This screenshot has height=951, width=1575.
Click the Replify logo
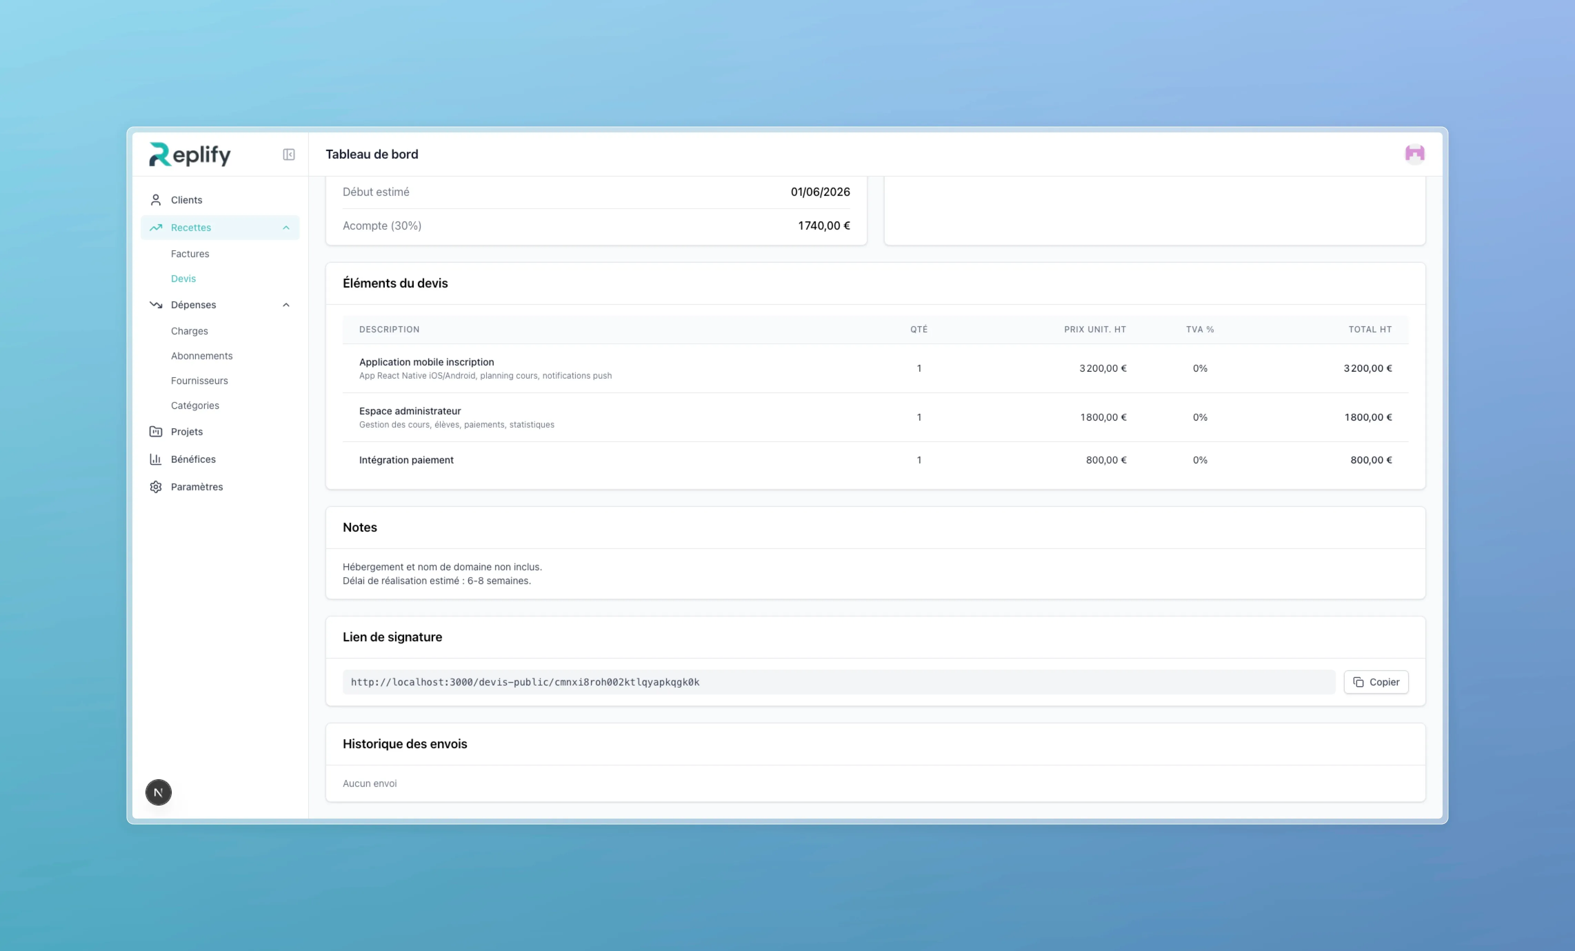click(189, 154)
